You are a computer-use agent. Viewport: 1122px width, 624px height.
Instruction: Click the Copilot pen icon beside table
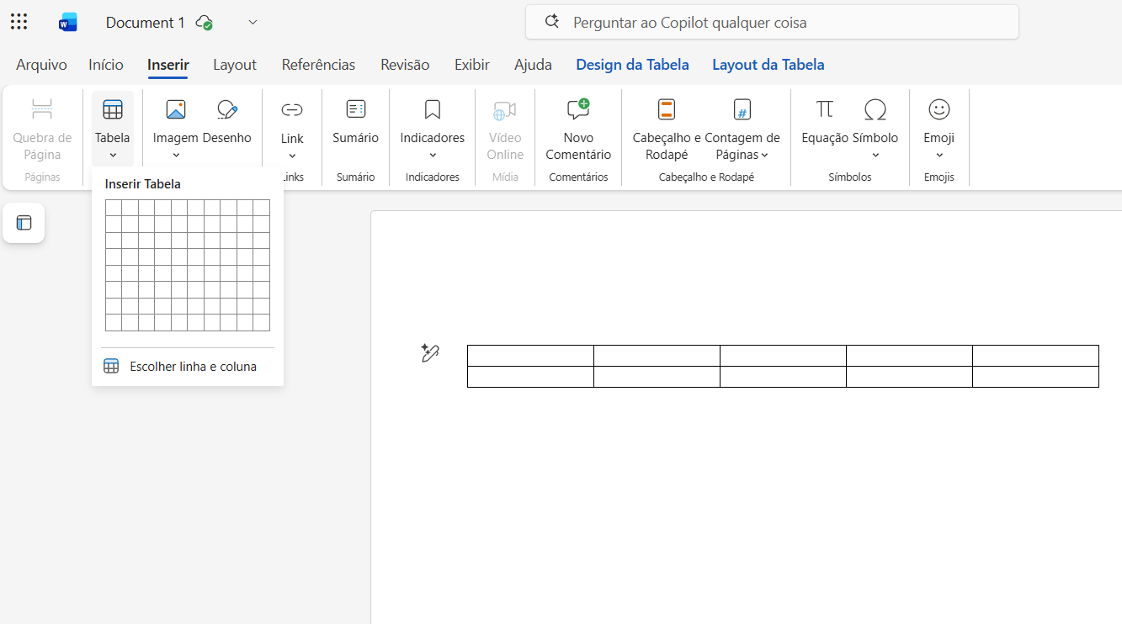(x=430, y=353)
